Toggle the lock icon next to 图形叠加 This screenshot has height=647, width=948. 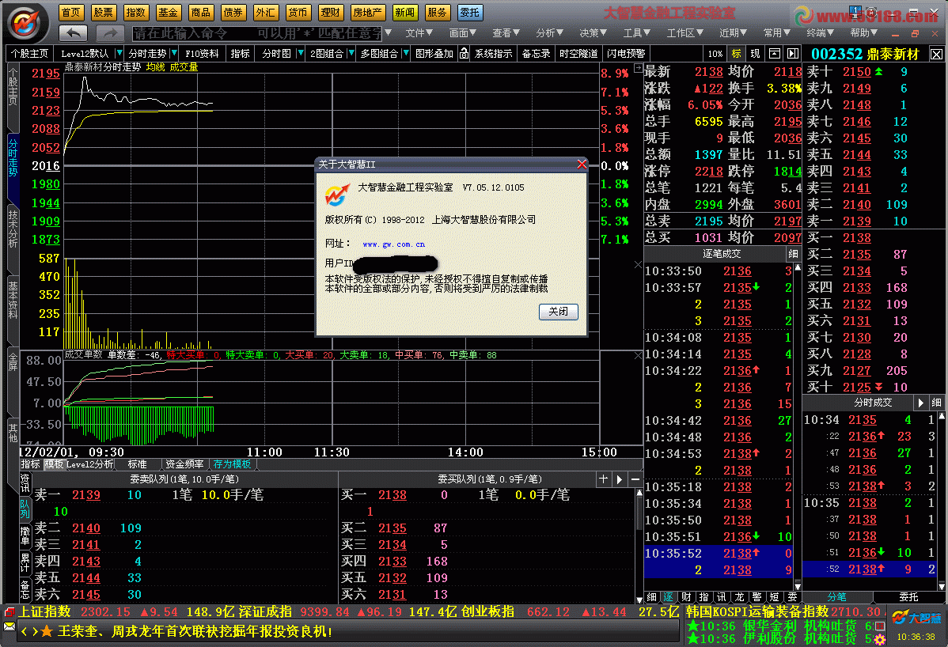click(x=464, y=54)
